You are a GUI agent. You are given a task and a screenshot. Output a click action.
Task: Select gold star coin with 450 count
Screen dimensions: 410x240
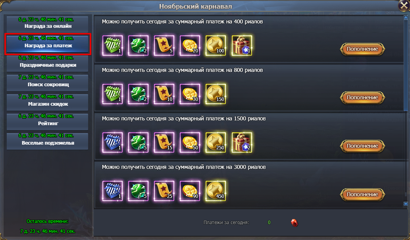coord(216,191)
